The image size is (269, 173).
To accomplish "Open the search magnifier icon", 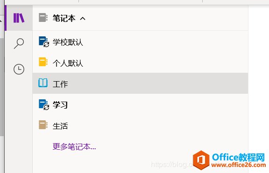I will 19,43.
